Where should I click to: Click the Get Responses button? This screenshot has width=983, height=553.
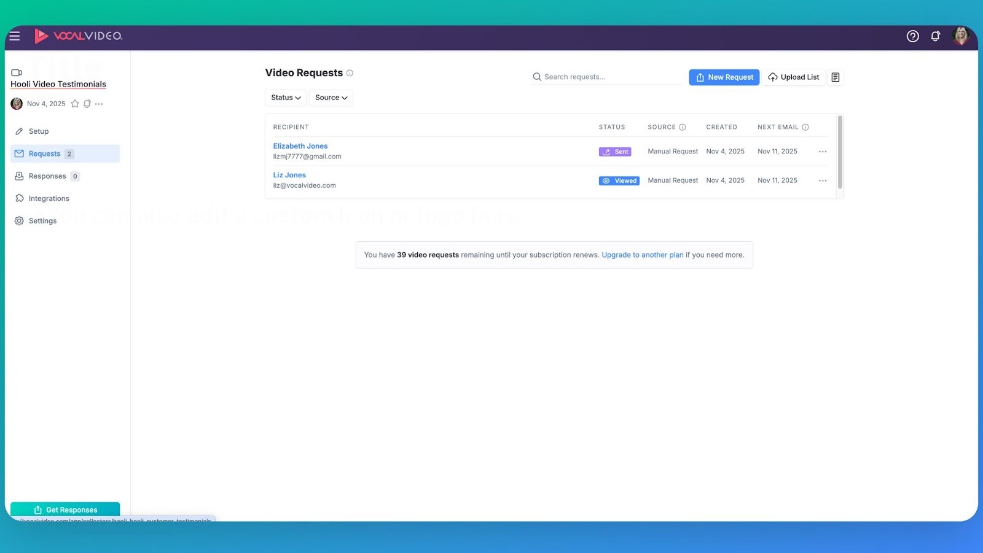[65, 510]
